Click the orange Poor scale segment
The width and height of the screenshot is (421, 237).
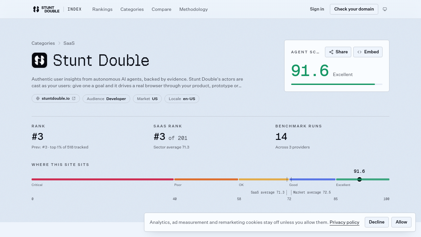pos(206,179)
